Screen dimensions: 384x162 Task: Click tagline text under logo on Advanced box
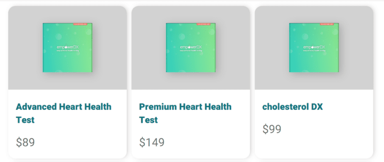(68, 51)
